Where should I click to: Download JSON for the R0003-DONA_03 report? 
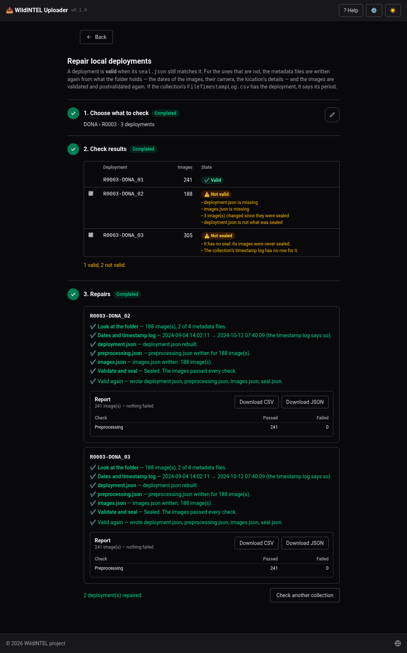305,543
